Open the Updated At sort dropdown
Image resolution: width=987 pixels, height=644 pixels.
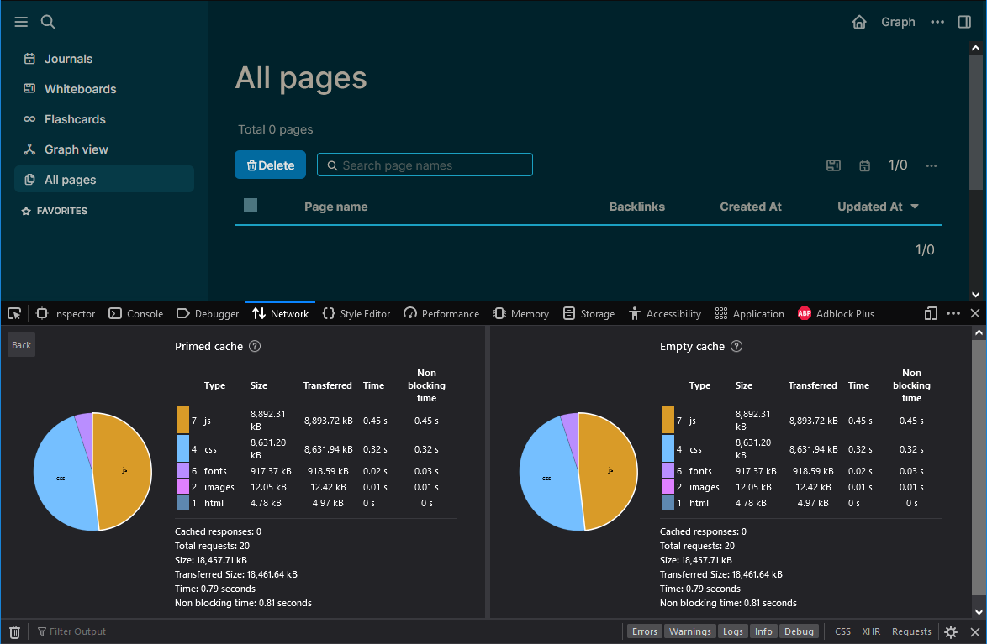click(914, 206)
